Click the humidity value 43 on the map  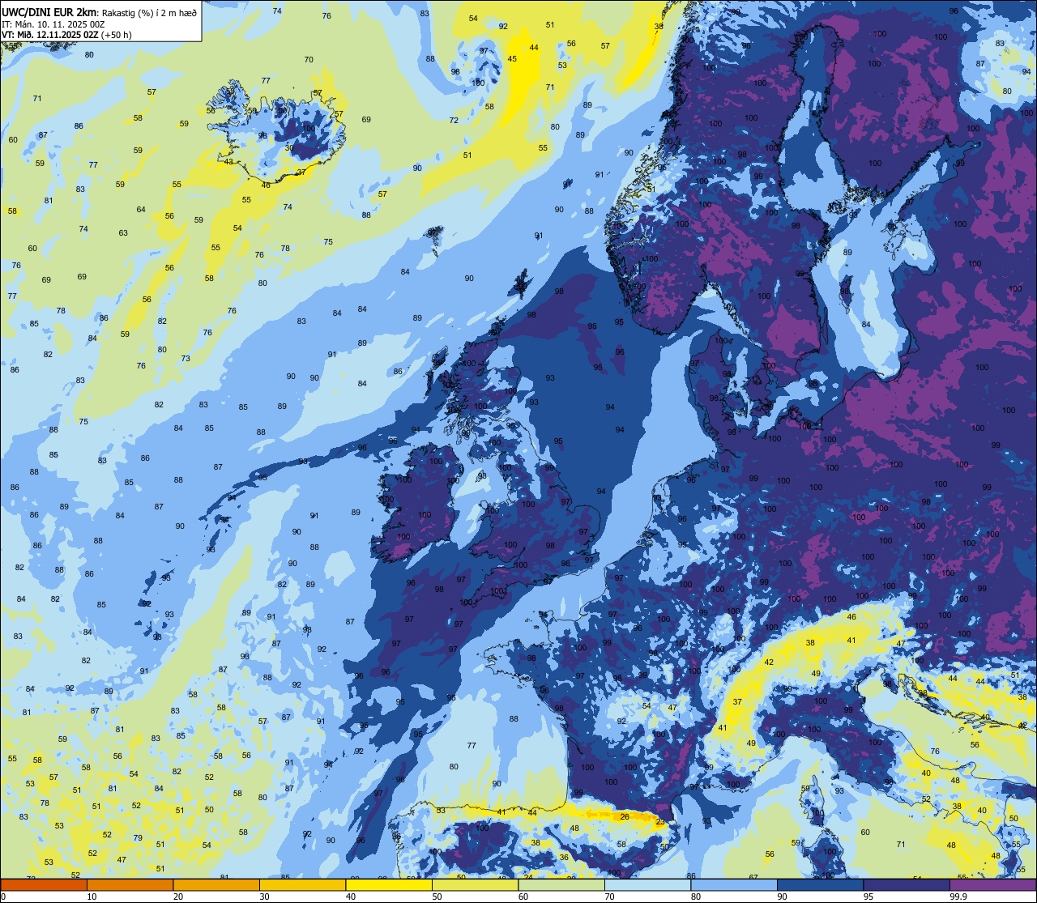coord(228,162)
